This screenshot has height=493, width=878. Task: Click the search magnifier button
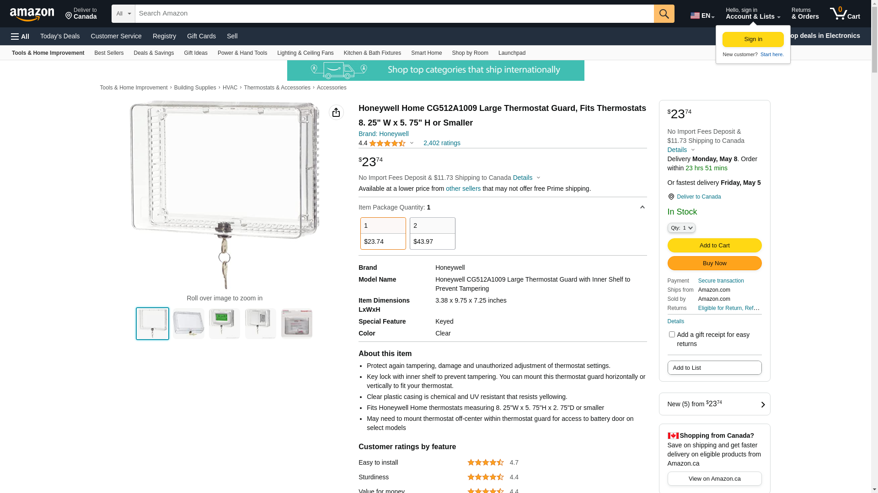pyautogui.click(x=664, y=14)
